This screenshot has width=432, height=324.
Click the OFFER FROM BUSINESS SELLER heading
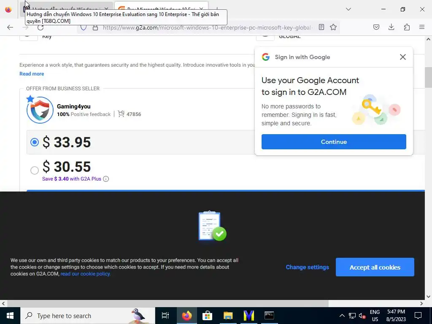(63, 89)
